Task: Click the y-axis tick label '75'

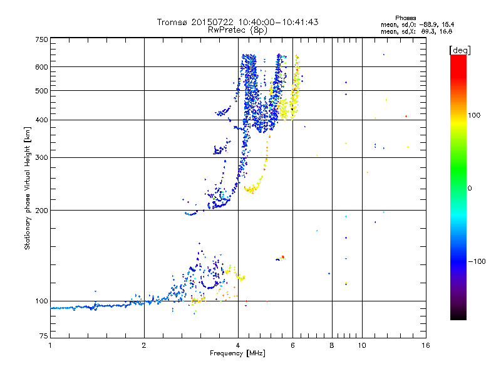Action: pos(44,336)
